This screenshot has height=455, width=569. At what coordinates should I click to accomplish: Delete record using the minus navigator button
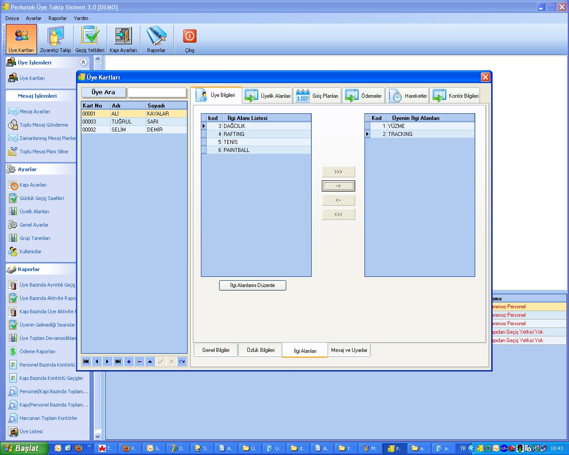pos(140,362)
